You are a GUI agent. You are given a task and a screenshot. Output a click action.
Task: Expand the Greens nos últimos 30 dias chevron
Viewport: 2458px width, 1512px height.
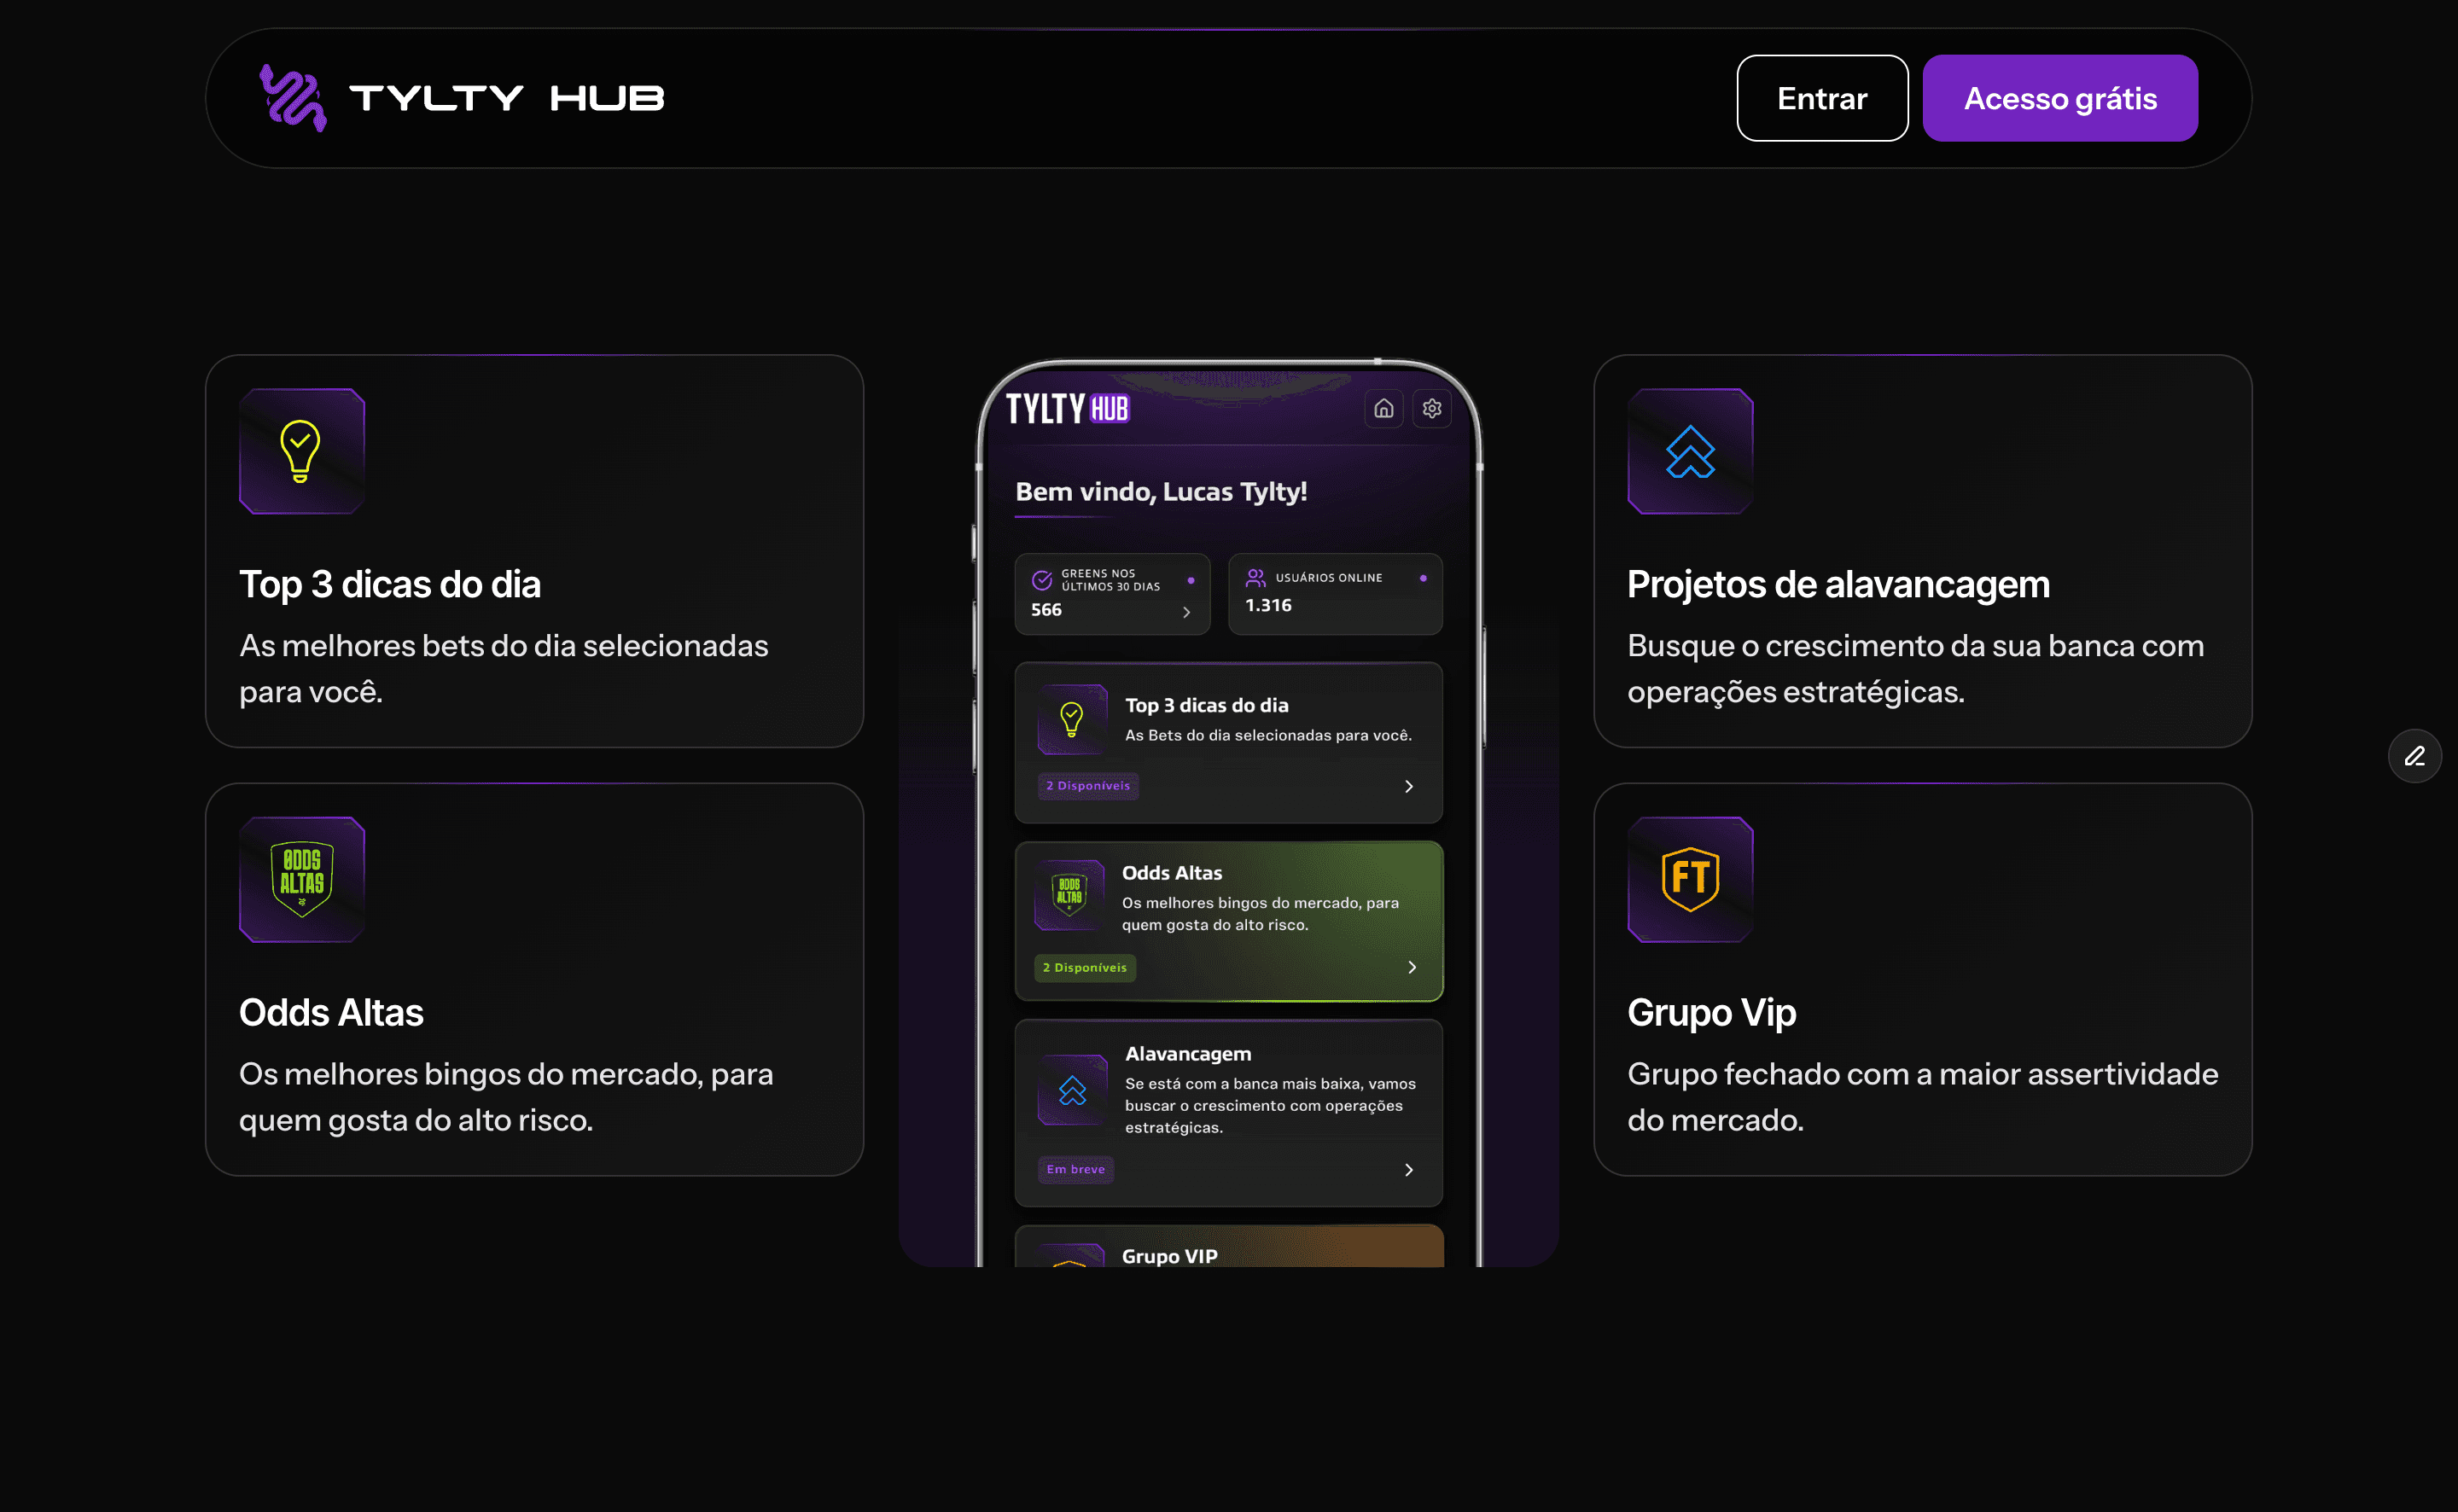tap(1186, 612)
